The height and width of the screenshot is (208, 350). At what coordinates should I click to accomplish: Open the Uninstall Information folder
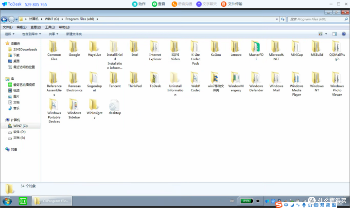175,84
